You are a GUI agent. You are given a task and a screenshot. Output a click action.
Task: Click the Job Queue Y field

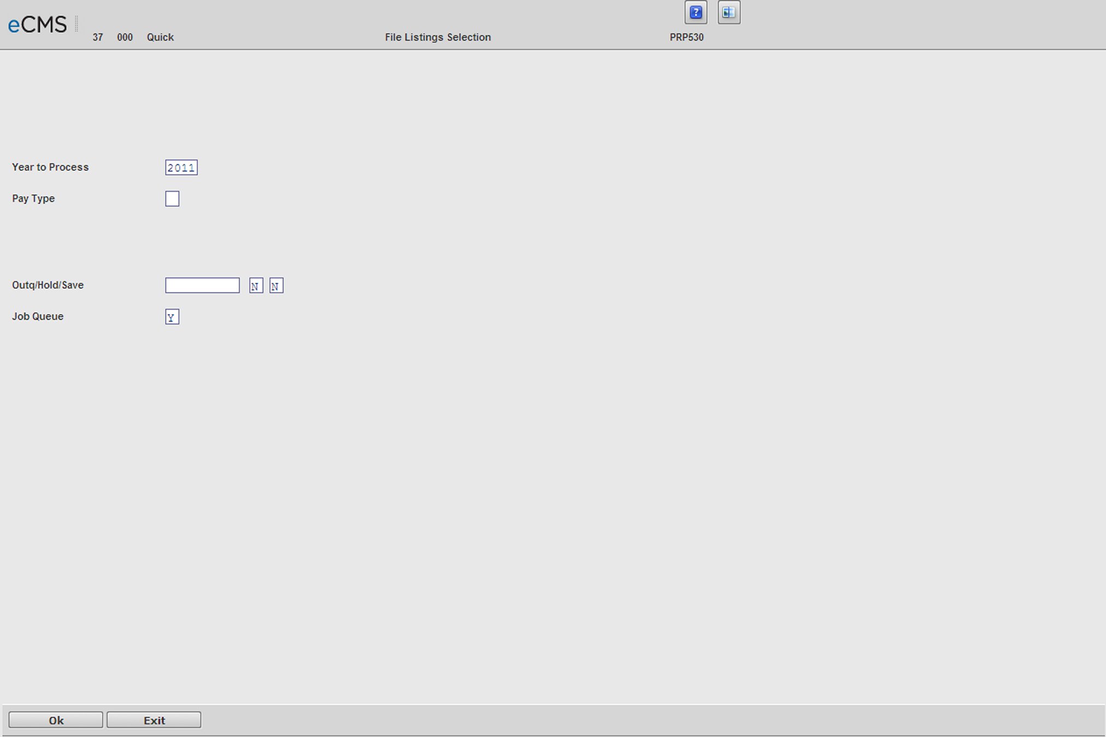pyautogui.click(x=172, y=317)
